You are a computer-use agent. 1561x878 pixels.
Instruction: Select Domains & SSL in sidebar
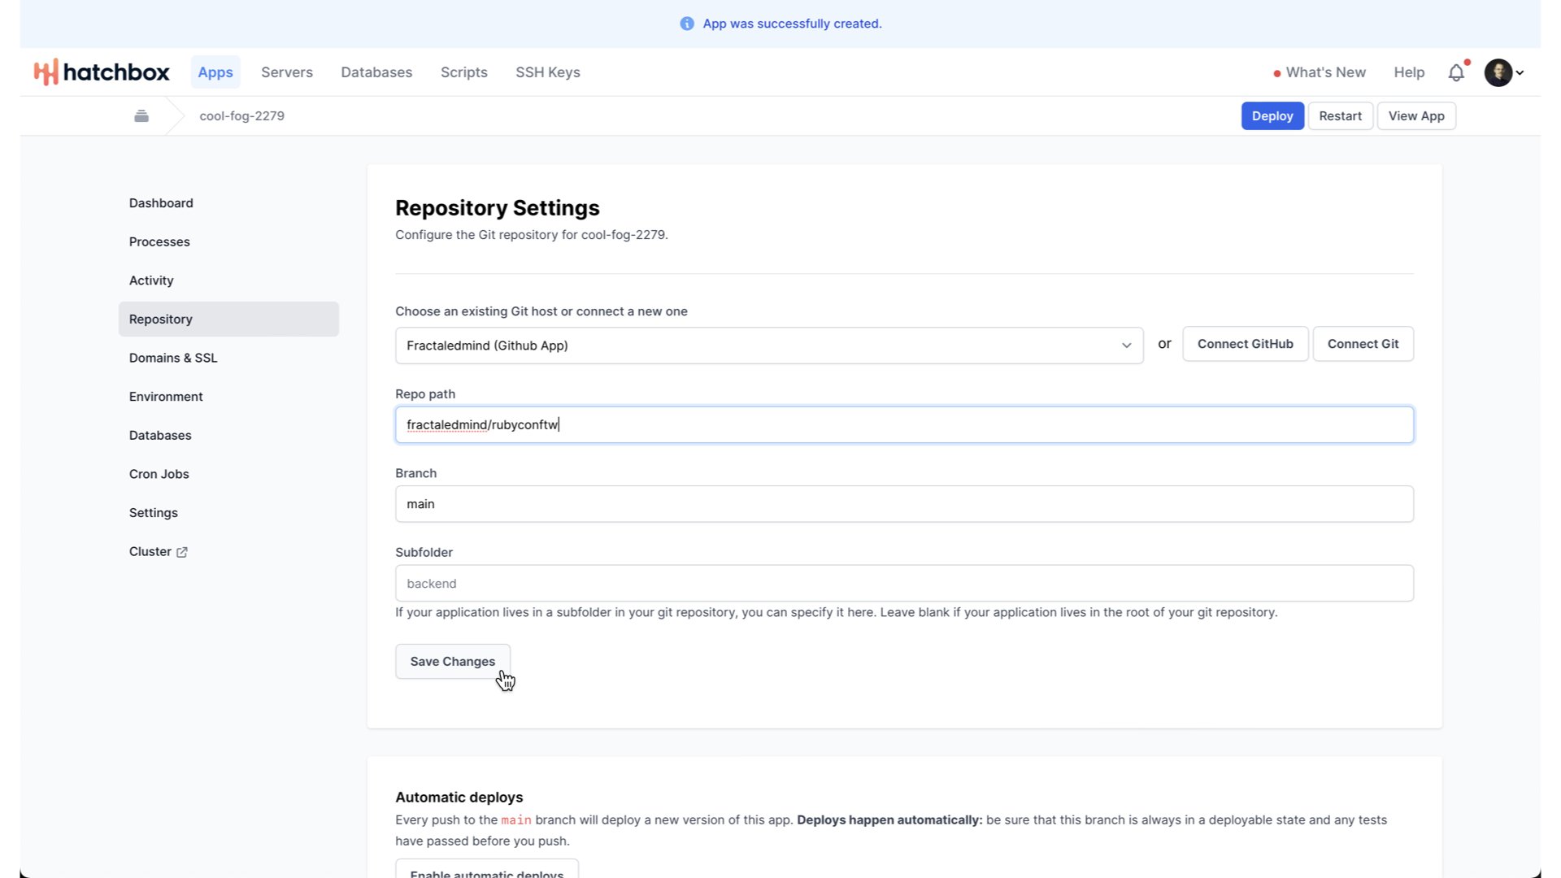tap(173, 358)
